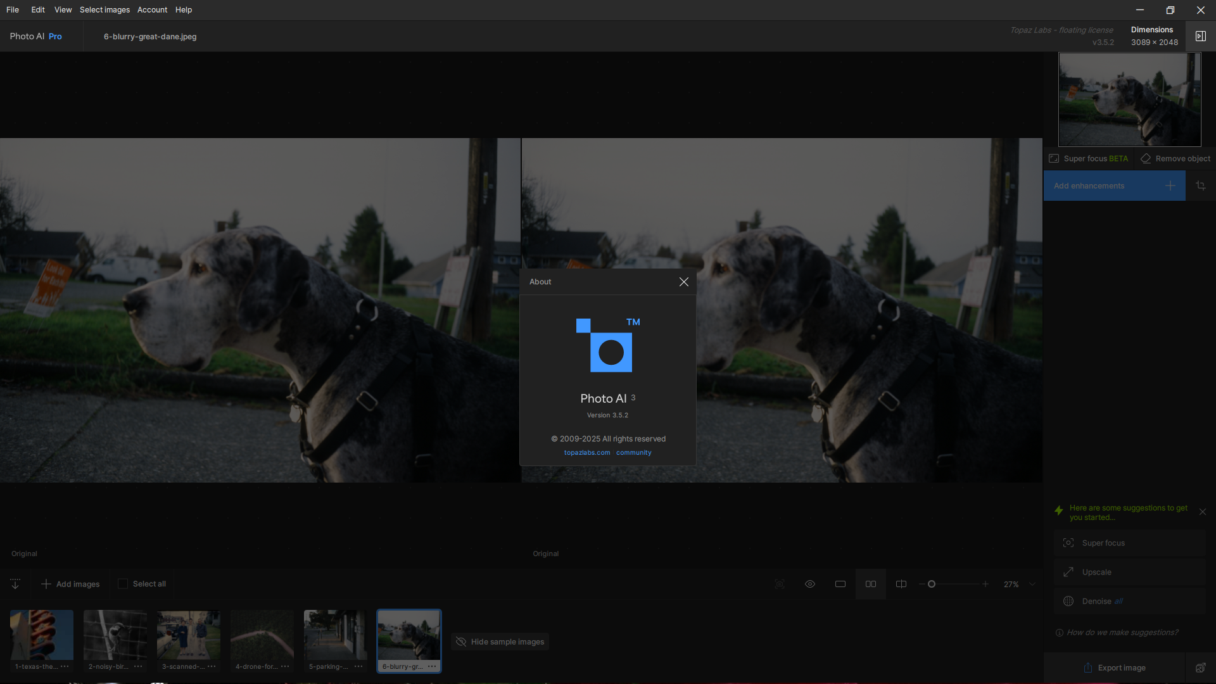1216x684 pixels.
Task: Click the zoom slider handle
Action: [x=932, y=584]
